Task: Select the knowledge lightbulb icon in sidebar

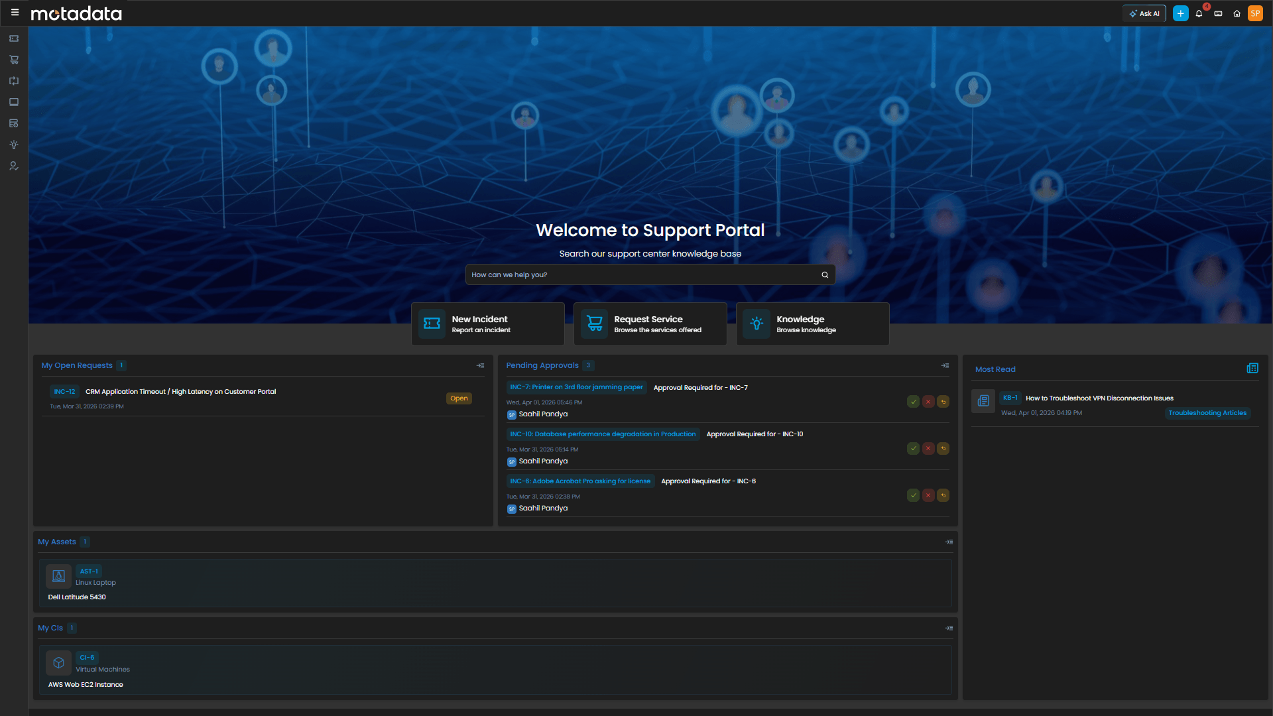Action: tap(13, 145)
